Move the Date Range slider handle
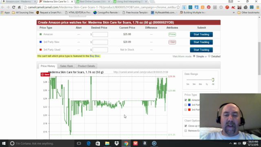 tap(213, 80)
